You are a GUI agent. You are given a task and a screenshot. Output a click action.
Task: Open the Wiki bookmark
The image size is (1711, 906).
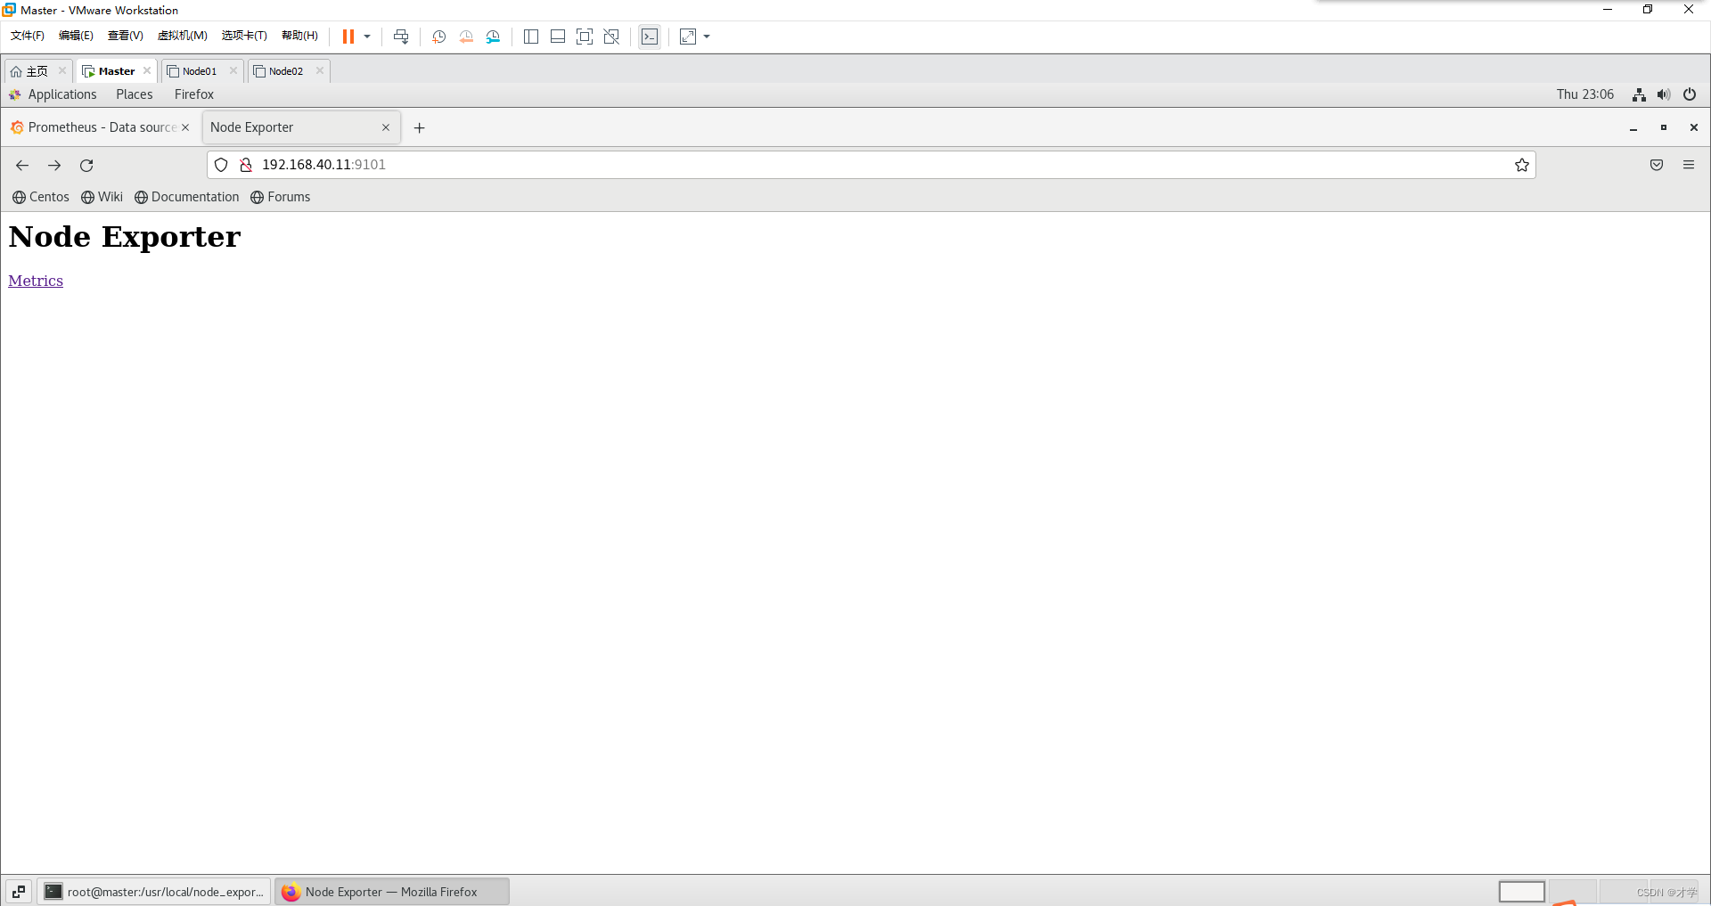[102, 197]
